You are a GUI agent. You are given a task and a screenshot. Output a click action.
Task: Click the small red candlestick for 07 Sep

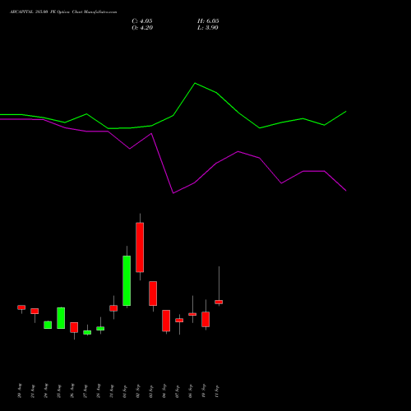pyautogui.click(x=179, y=321)
